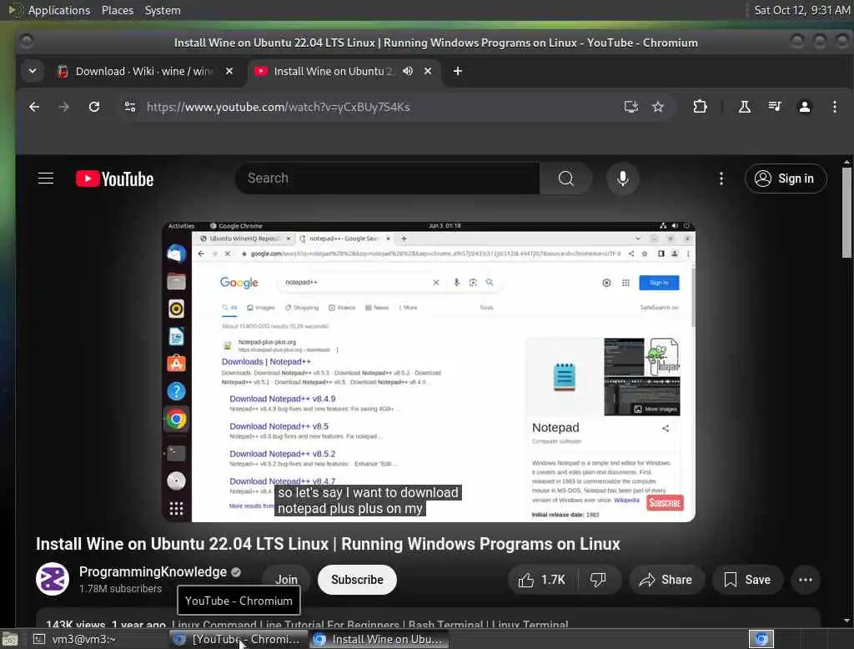The height and width of the screenshot is (649, 854).
Task: Open the ProgrammingKnowledge channel avatar
Action: tap(53, 579)
